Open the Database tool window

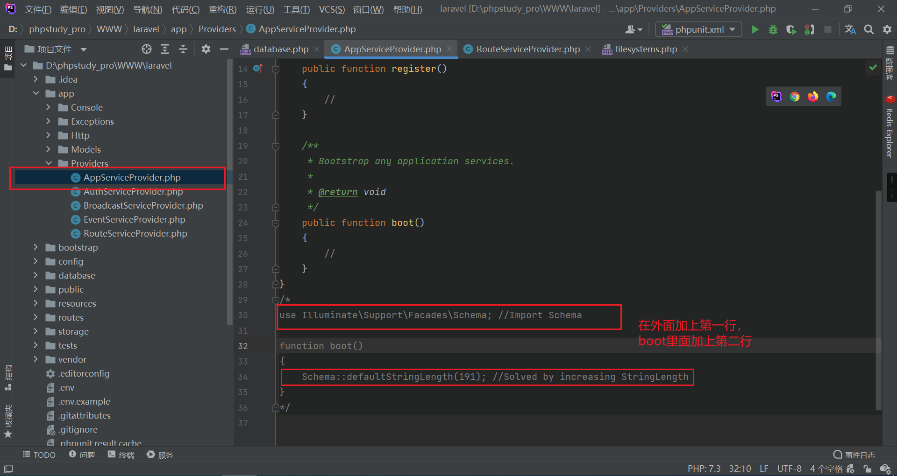coord(890,63)
